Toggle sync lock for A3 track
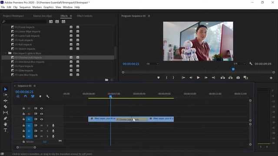The image size is (278, 156). (x=36, y=136)
